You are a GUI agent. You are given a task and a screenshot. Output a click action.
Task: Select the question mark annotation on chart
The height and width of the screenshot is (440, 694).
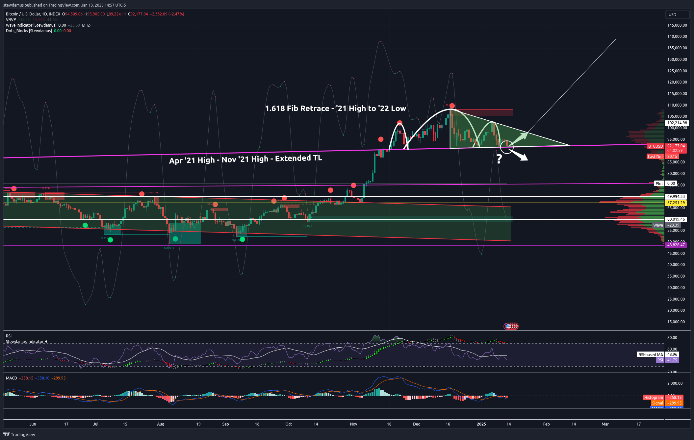point(499,159)
